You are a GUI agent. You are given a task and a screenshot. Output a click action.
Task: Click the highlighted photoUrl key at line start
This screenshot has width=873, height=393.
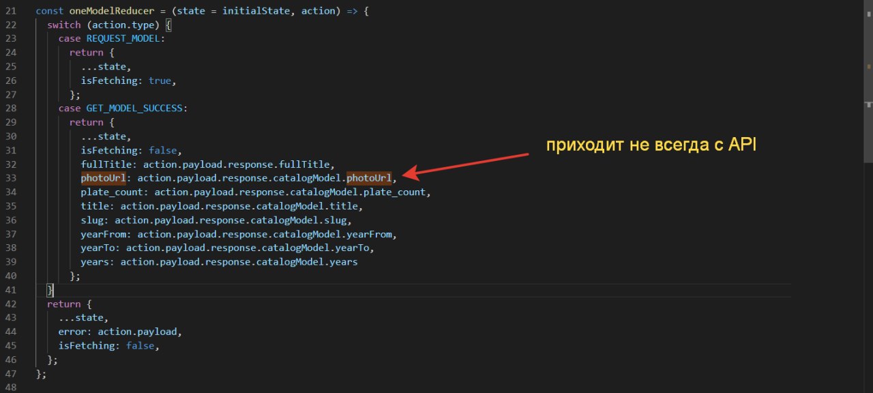(103, 178)
